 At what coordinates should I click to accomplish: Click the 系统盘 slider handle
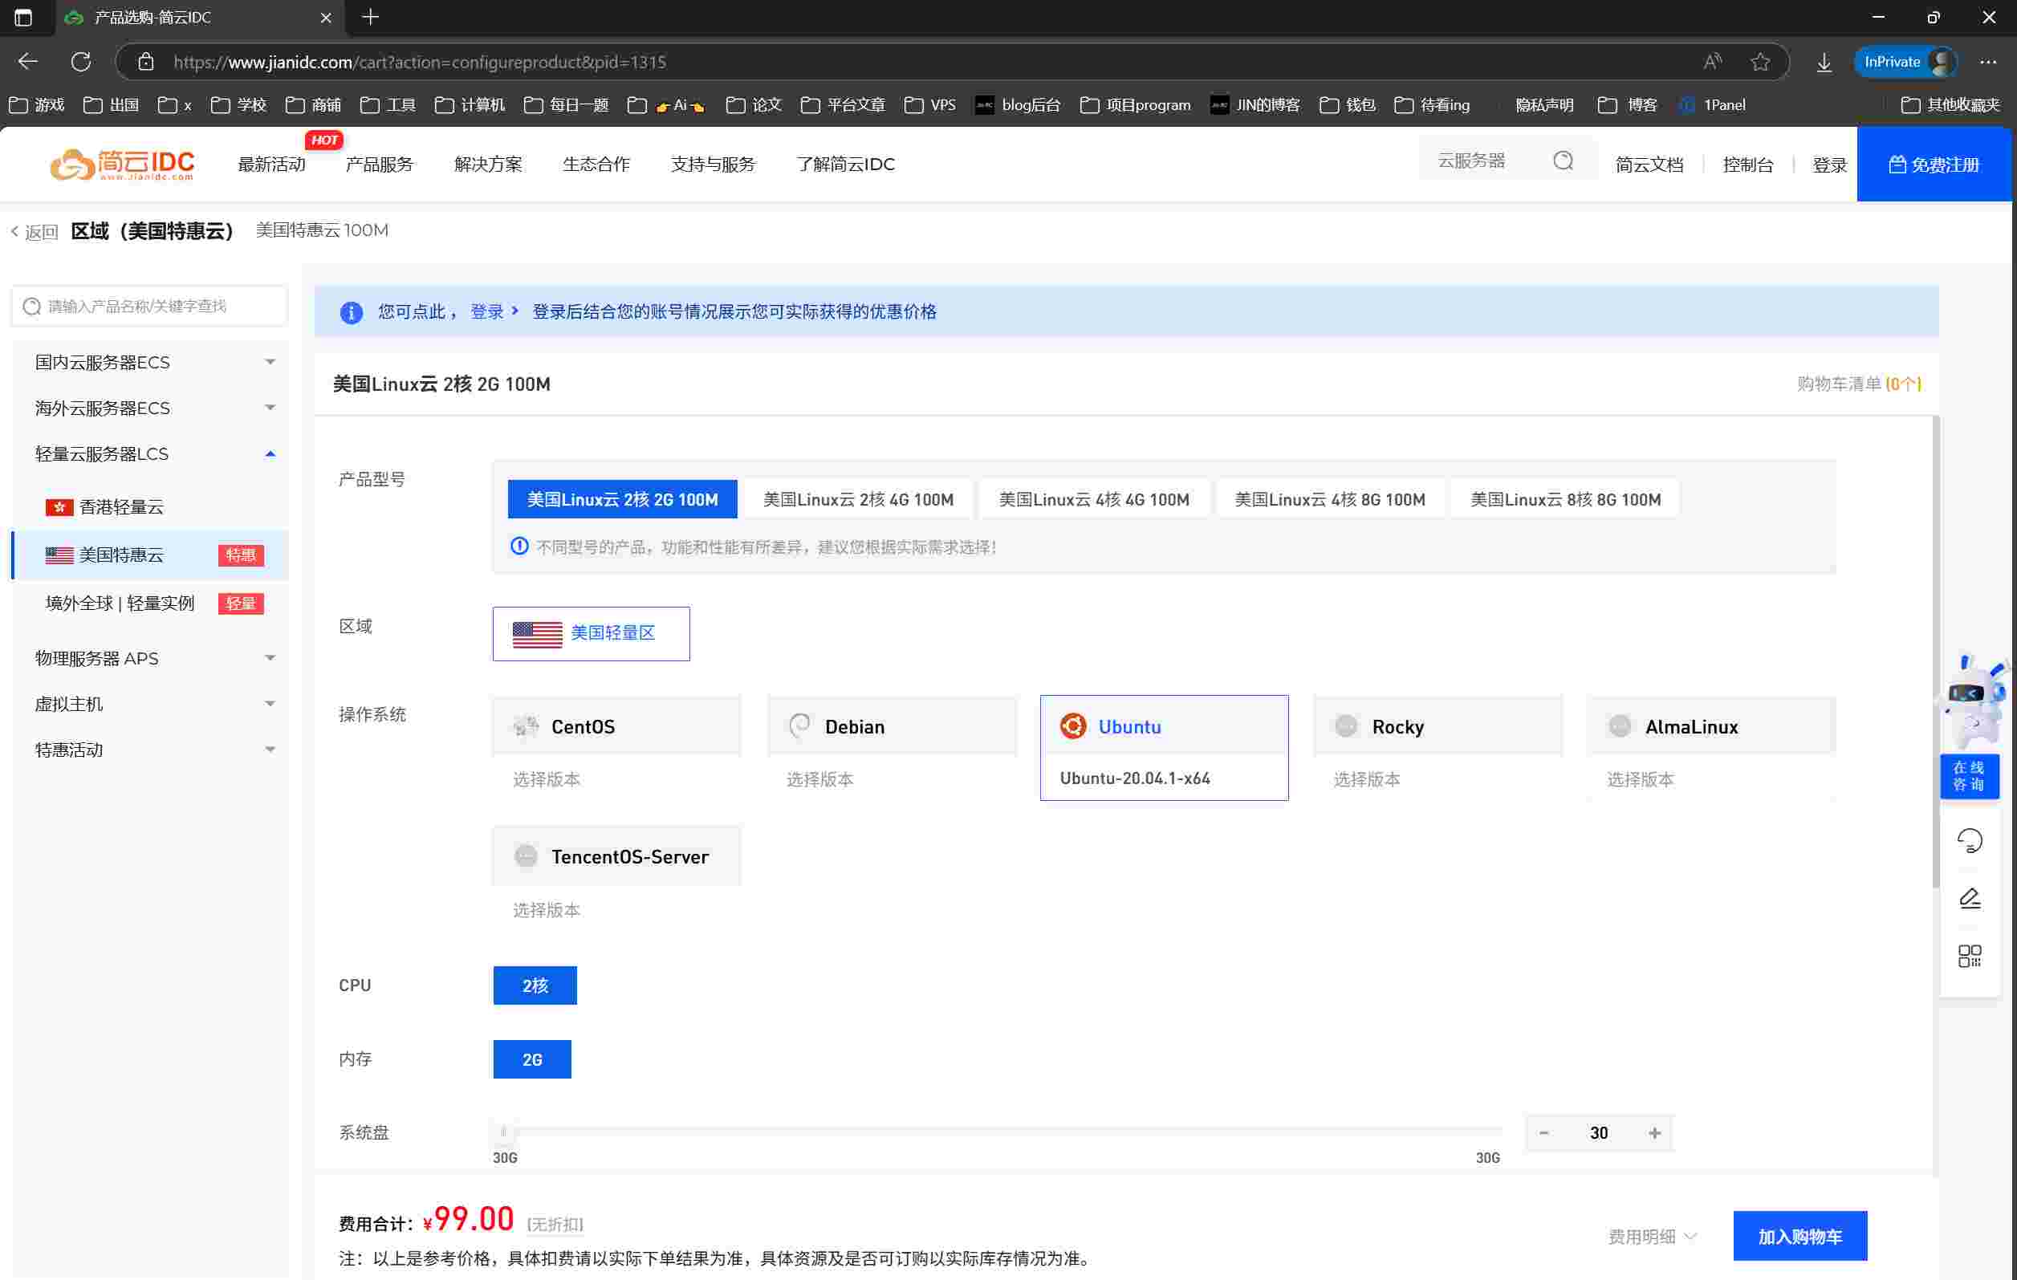tap(503, 1132)
